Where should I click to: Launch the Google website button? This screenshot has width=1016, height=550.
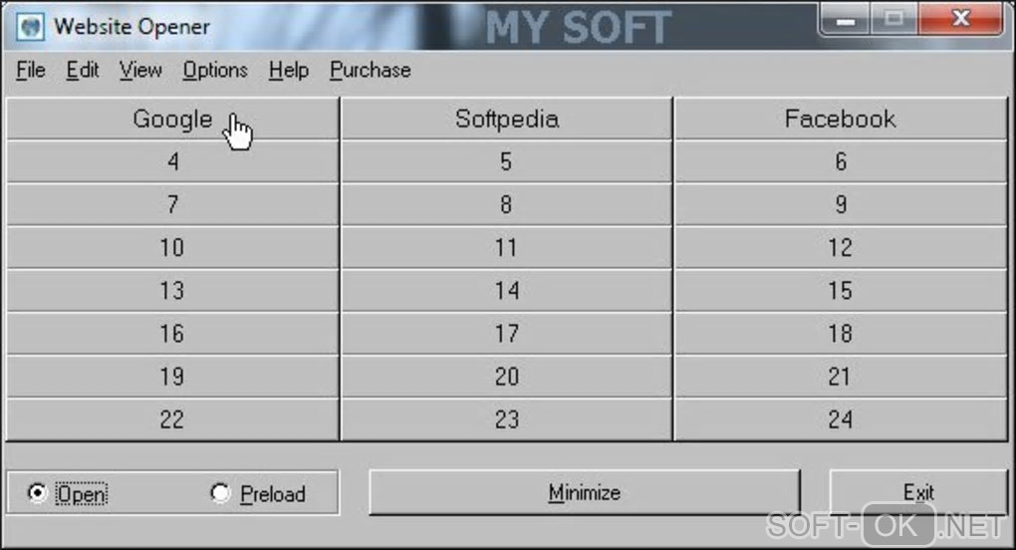(172, 120)
